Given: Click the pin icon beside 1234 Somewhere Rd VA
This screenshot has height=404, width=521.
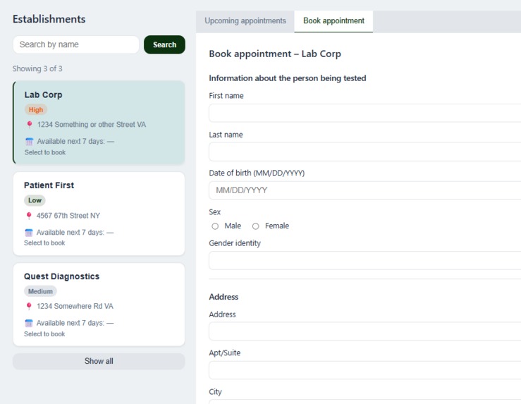Looking at the screenshot, I should pos(29,306).
